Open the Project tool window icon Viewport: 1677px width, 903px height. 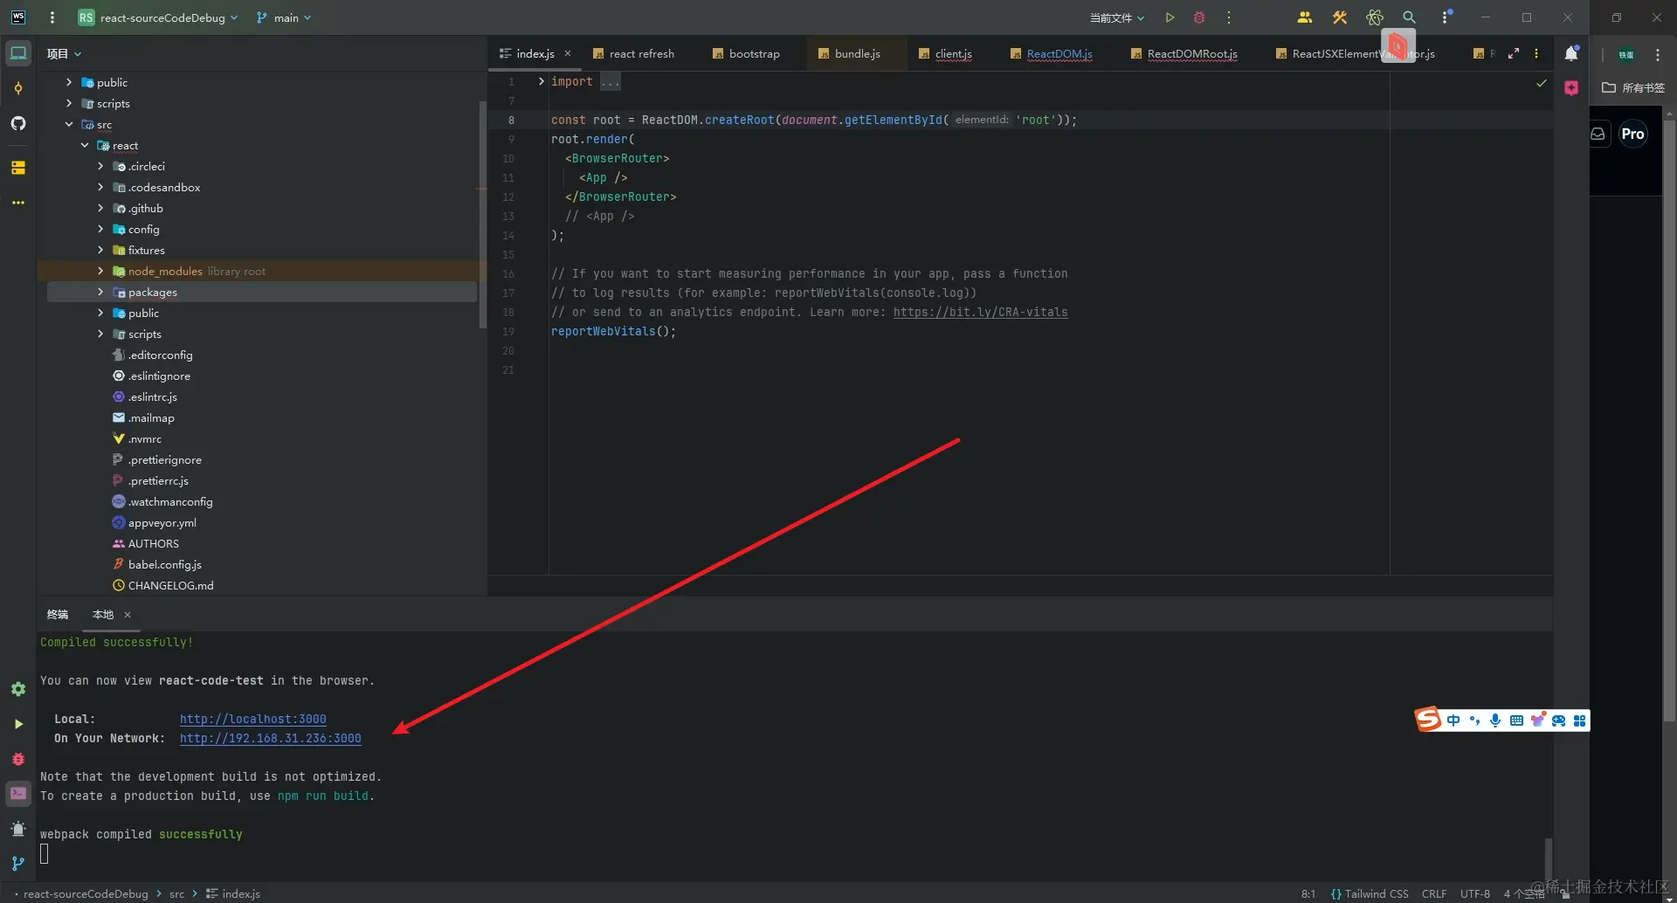point(18,53)
